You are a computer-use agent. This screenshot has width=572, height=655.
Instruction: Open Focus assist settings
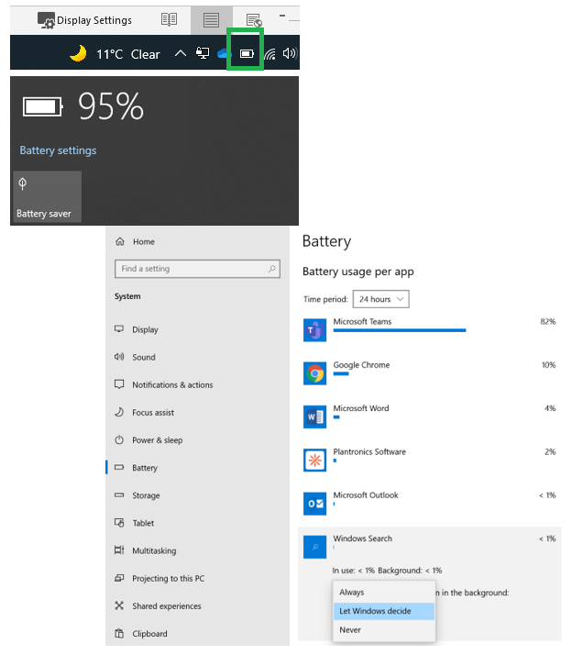(197, 412)
